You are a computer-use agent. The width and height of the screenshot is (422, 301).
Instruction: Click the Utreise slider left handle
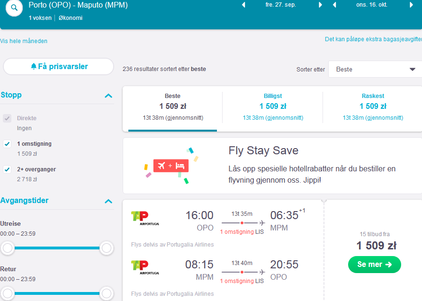(x=8, y=248)
